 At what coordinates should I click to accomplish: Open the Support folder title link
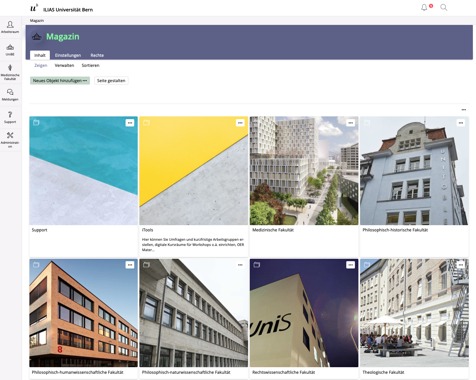[39, 230]
